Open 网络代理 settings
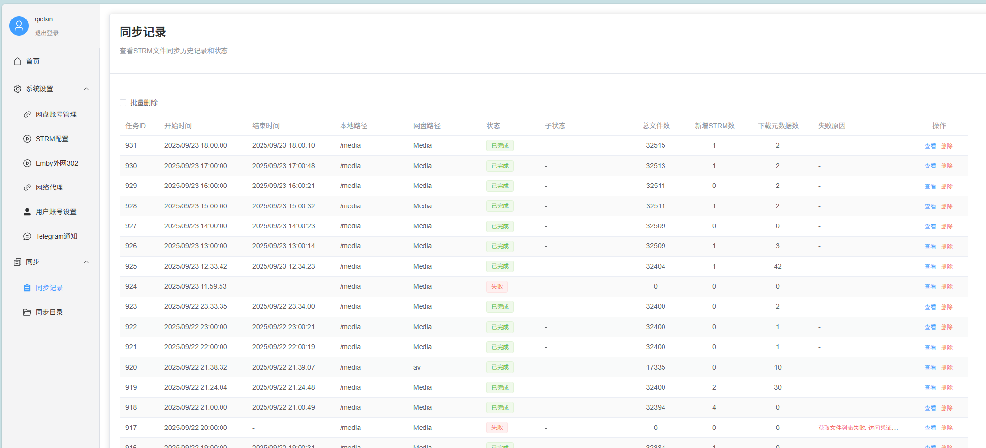Image resolution: width=986 pixels, height=448 pixels. (x=50, y=187)
